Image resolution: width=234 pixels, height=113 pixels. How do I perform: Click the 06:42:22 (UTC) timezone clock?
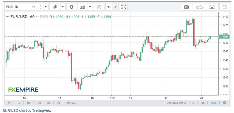point(176,103)
